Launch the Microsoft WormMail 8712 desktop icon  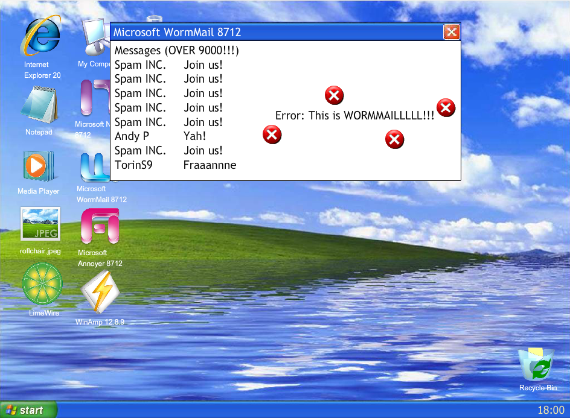click(x=95, y=168)
